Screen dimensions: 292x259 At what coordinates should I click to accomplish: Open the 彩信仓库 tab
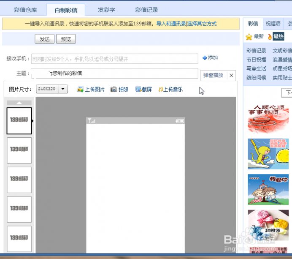(25, 10)
